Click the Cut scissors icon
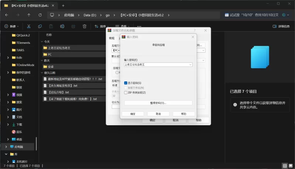The height and width of the screenshot is (169, 295). (29, 26)
